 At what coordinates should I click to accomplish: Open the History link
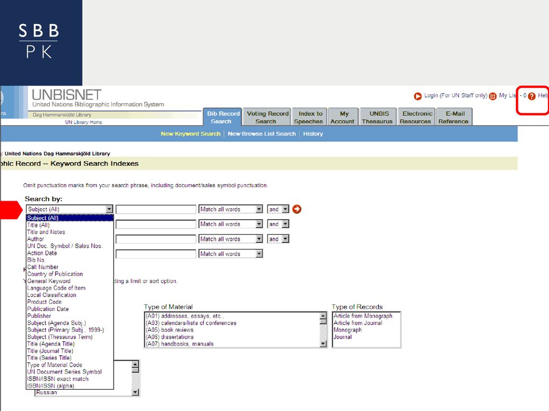tap(313, 134)
